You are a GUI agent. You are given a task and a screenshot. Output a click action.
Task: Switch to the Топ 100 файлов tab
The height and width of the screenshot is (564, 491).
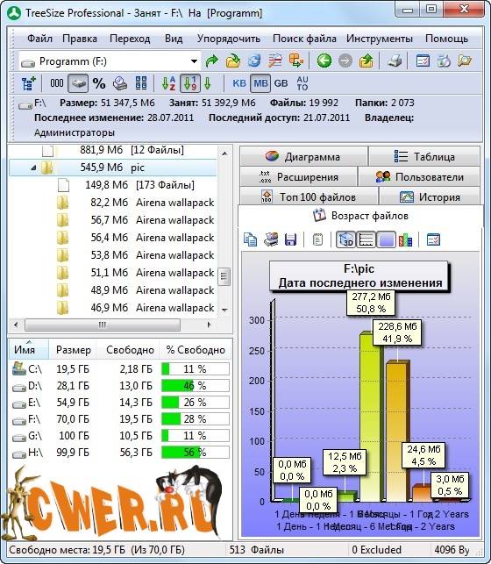[x=310, y=196]
